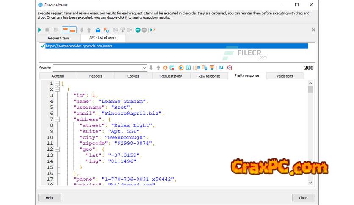Select the jsonplaceholder.typicode.com/users request row

point(177,46)
